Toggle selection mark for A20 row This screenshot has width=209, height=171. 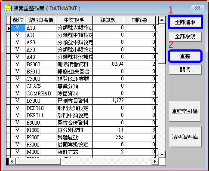(18, 43)
